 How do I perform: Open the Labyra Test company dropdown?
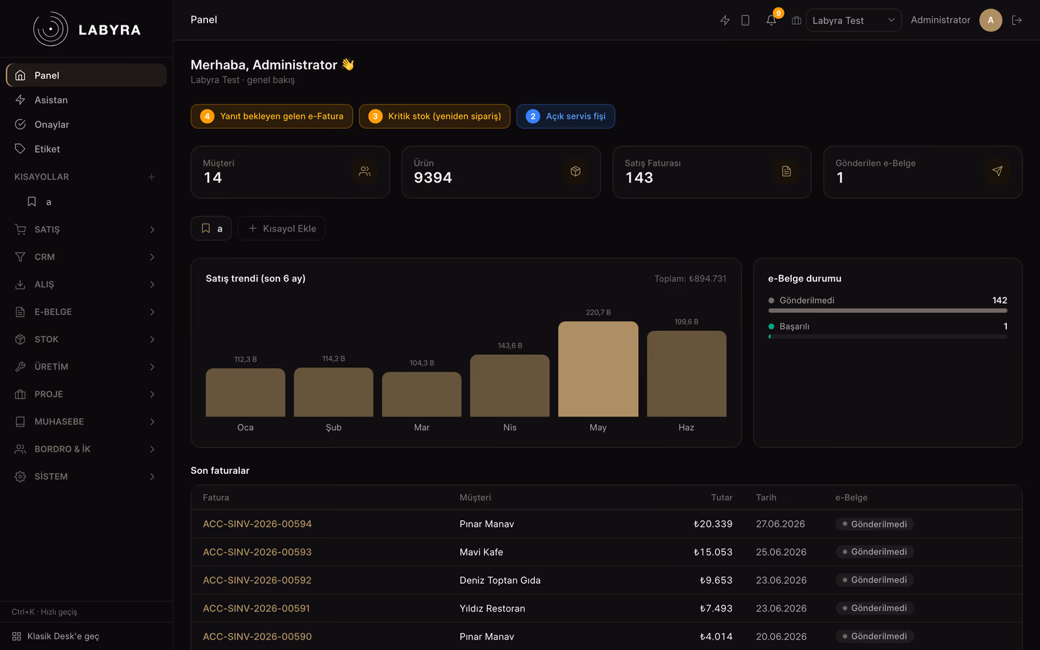pyautogui.click(x=853, y=20)
